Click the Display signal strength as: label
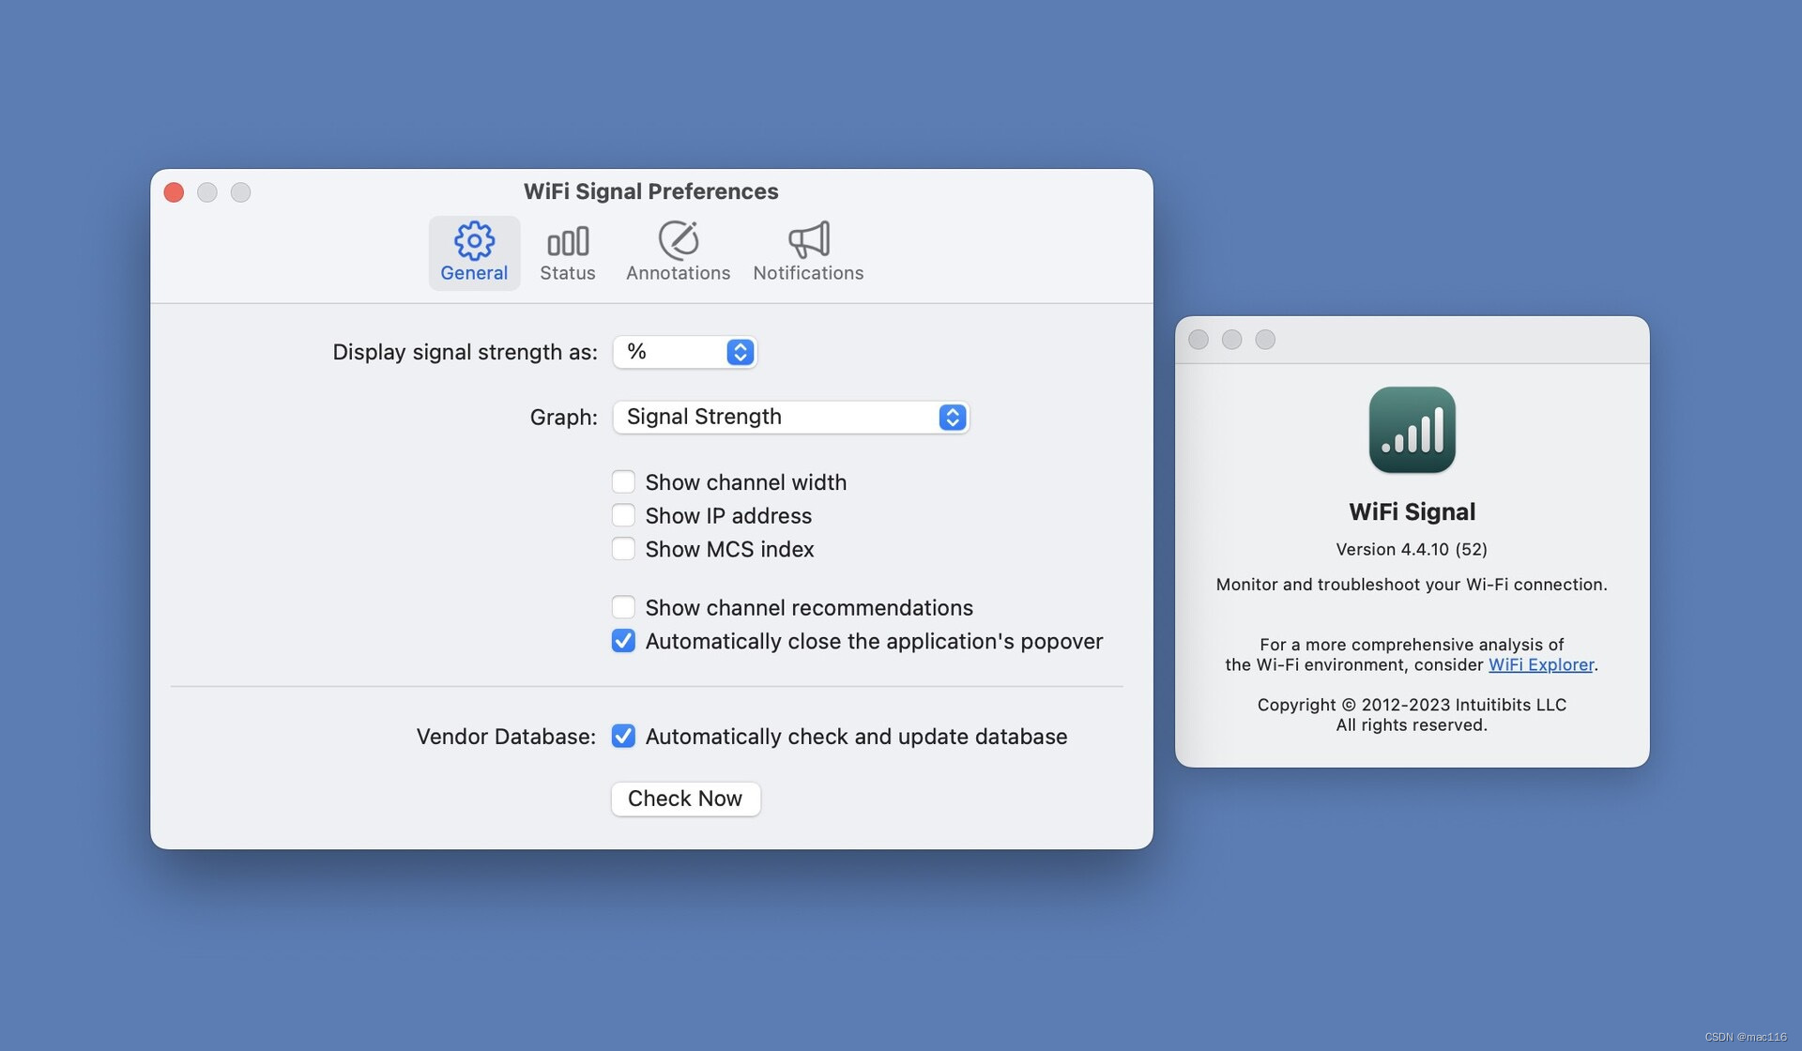 (465, 352)
